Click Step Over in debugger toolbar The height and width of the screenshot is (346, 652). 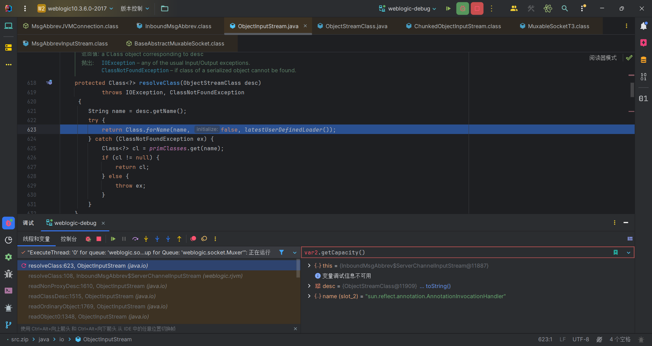click(x=135, y=239)
